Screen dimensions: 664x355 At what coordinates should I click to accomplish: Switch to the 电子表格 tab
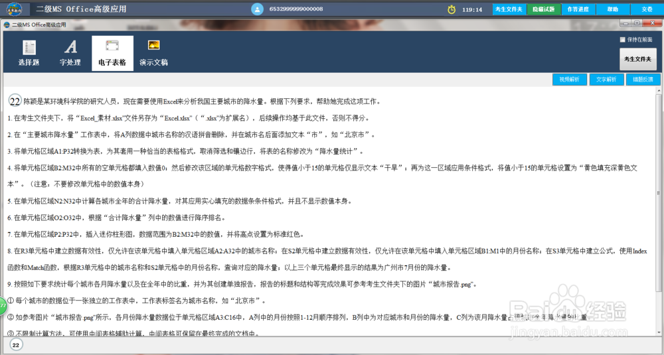point(112,53)
